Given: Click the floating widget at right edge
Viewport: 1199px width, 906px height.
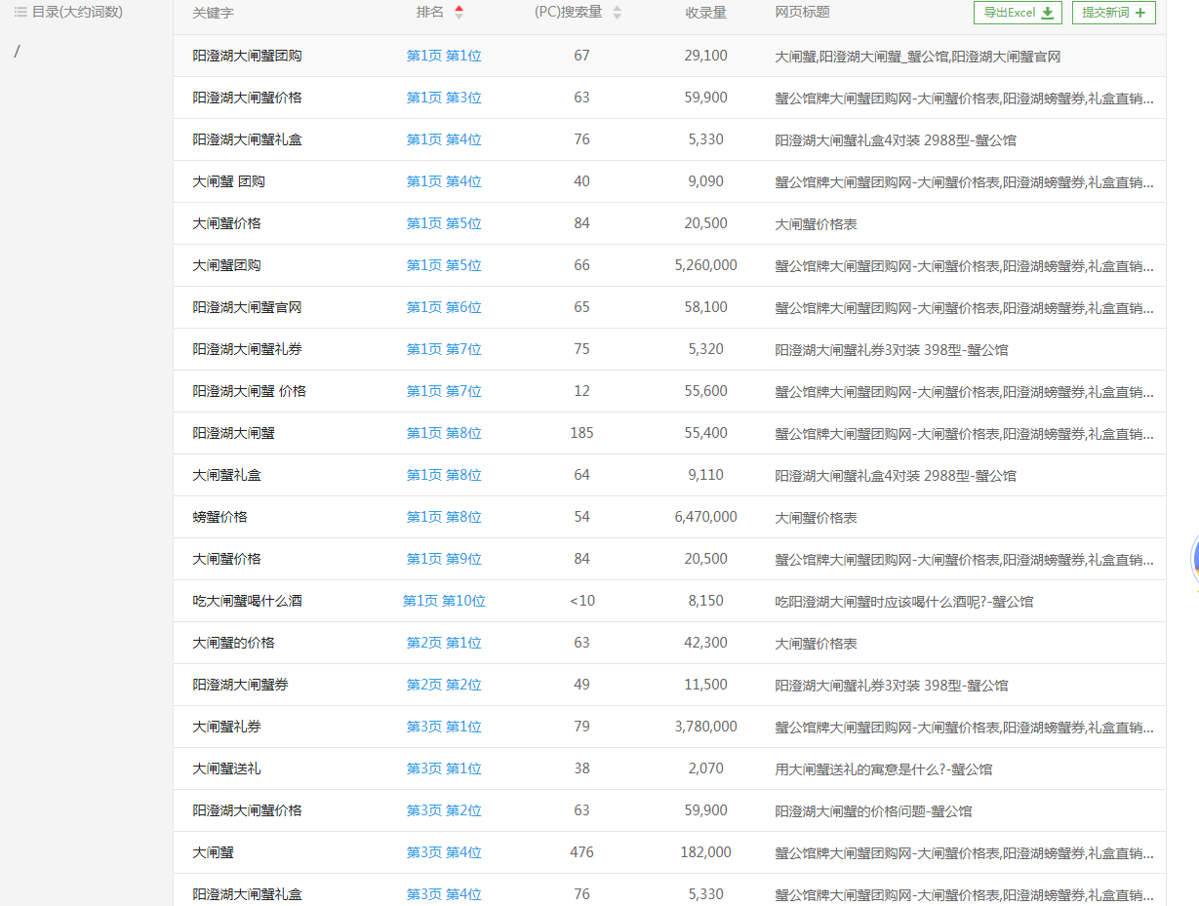Looking at the screenshot, I should (1194, 561).
